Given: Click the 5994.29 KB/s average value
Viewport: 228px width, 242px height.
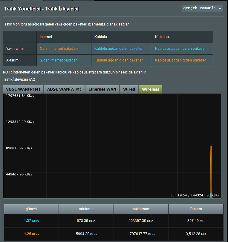Looking at the screenshot, I should [x=86, y=234].
